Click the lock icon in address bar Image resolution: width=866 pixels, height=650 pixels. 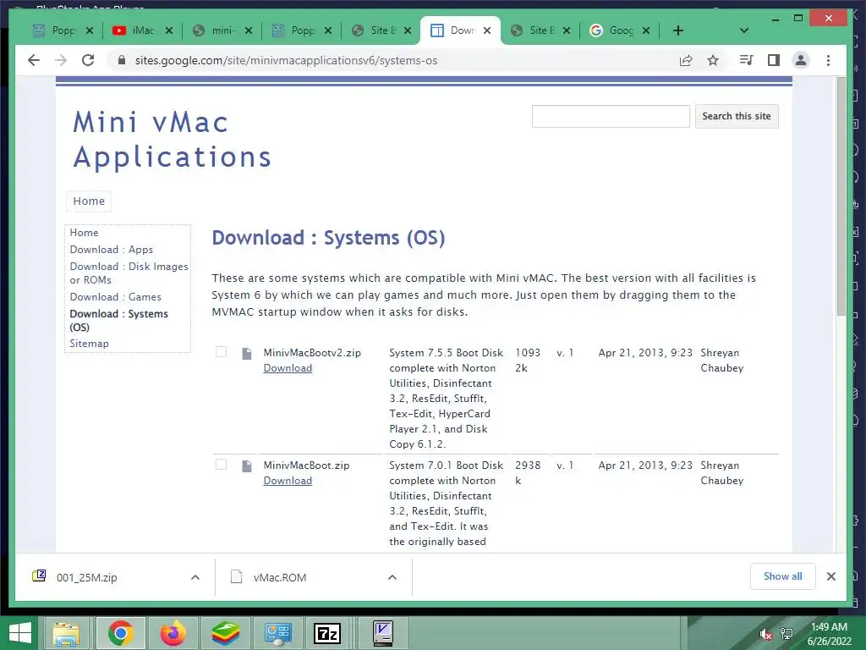(x=122, y=60)
